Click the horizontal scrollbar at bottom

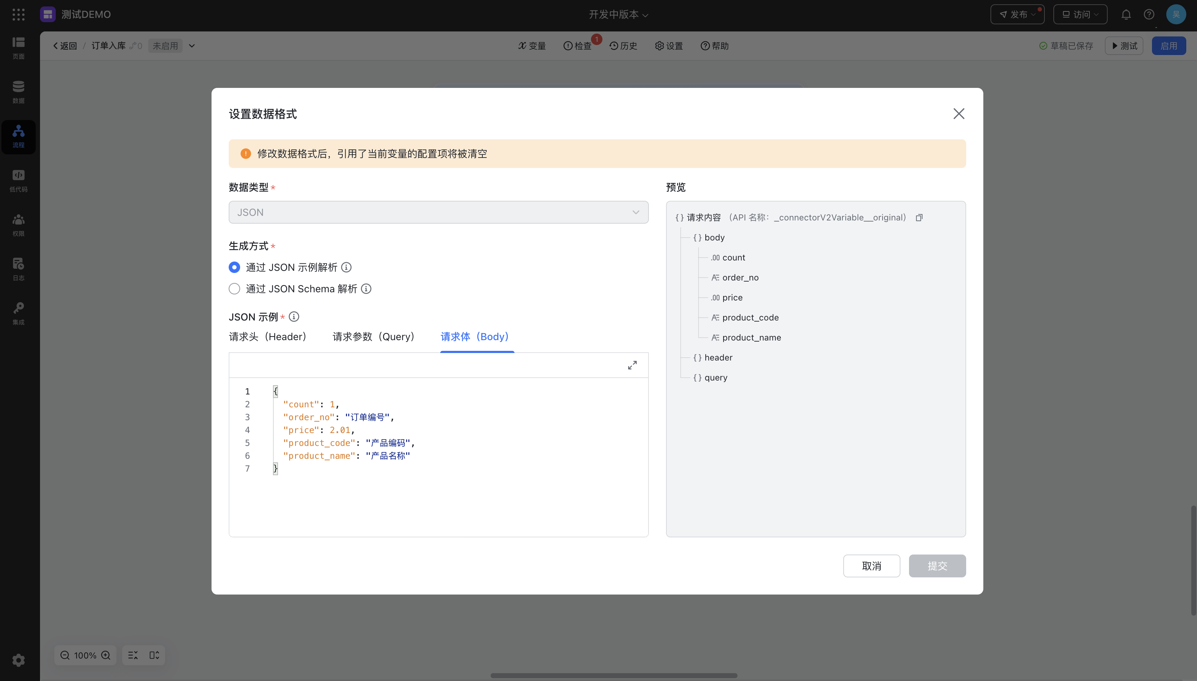tap(614, 675)
